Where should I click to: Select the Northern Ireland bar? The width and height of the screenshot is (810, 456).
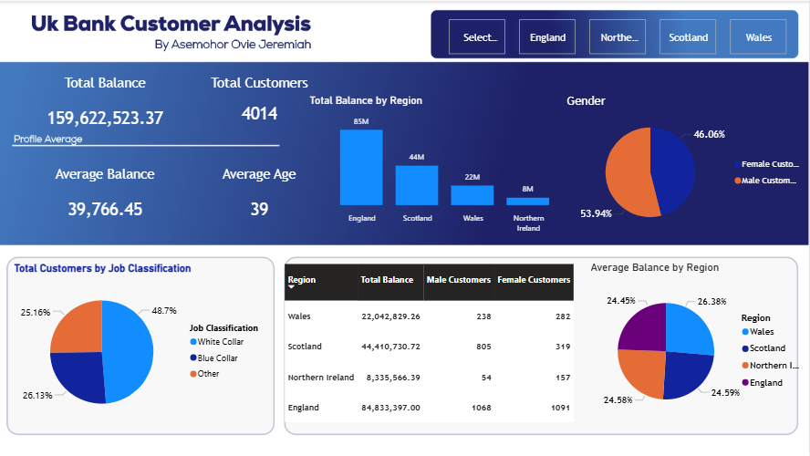coord(527,202)
